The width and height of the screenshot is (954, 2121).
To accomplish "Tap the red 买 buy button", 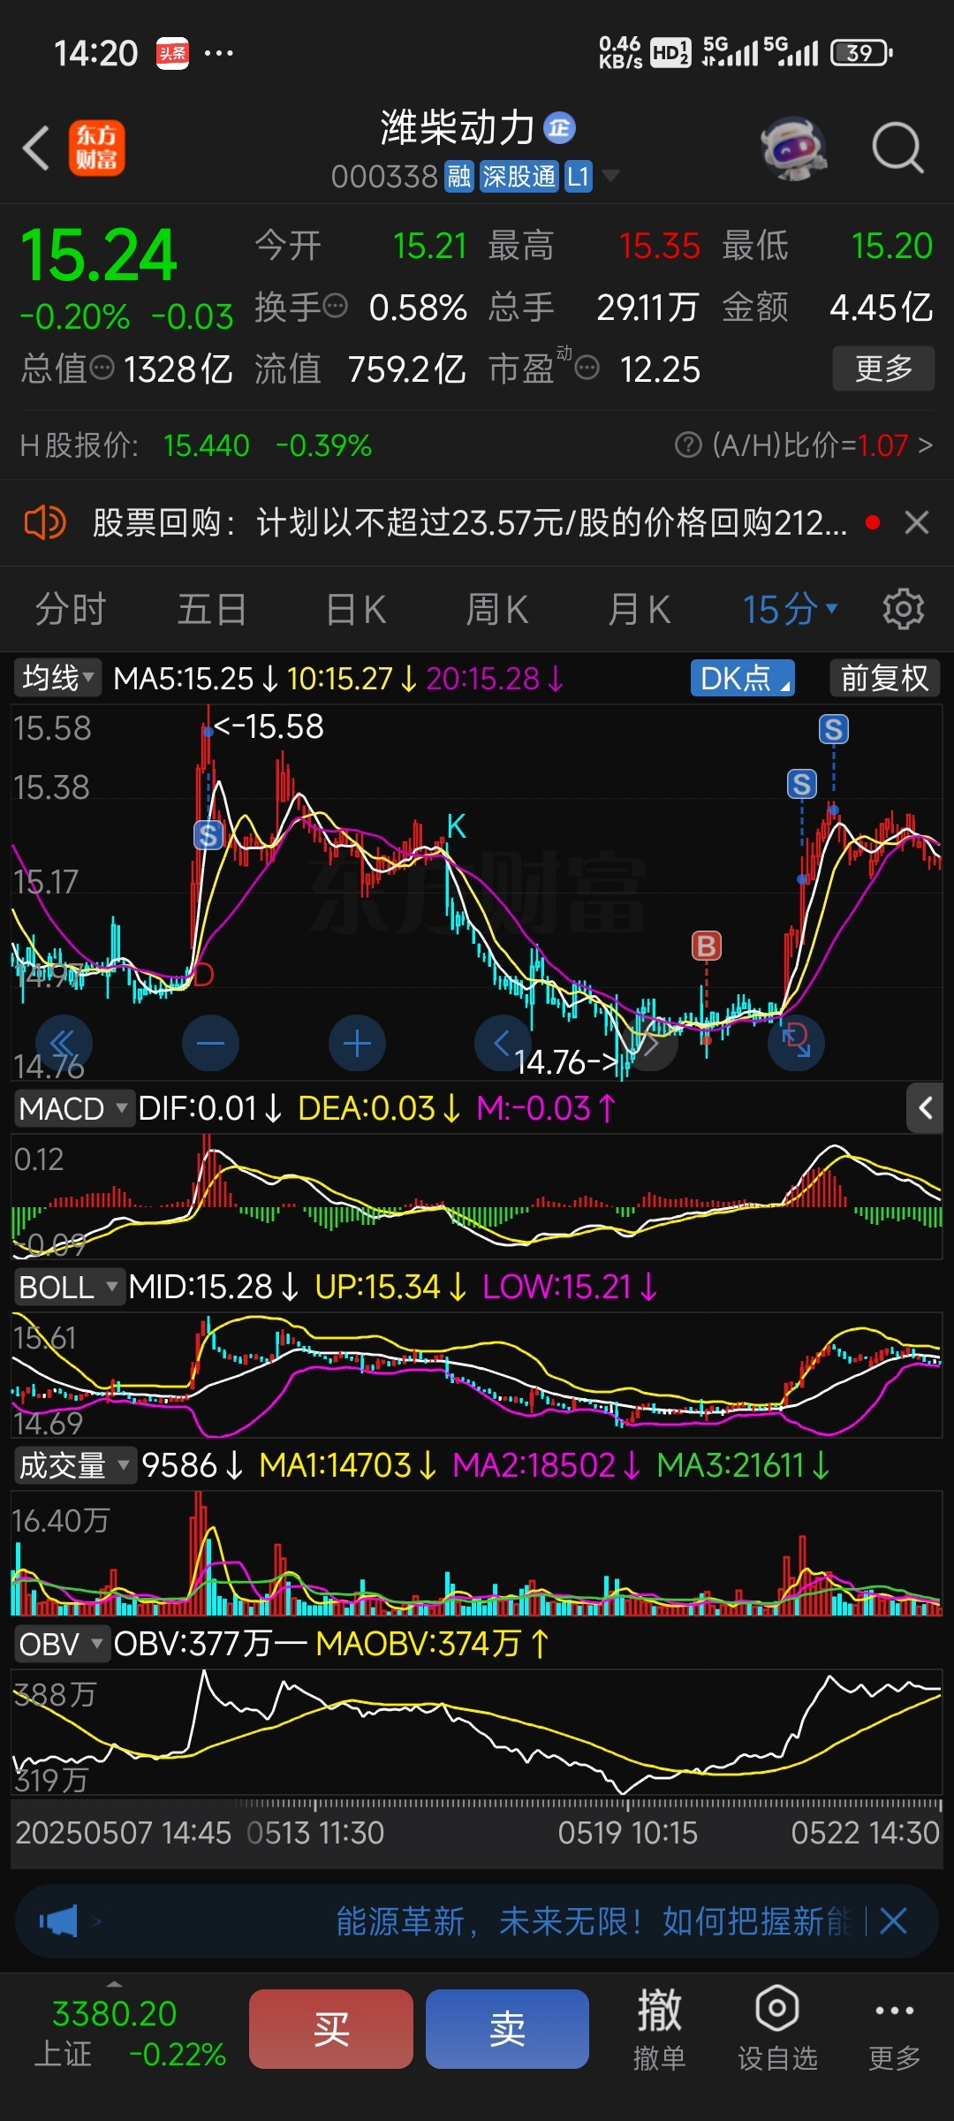I will tap(331, 2029).
